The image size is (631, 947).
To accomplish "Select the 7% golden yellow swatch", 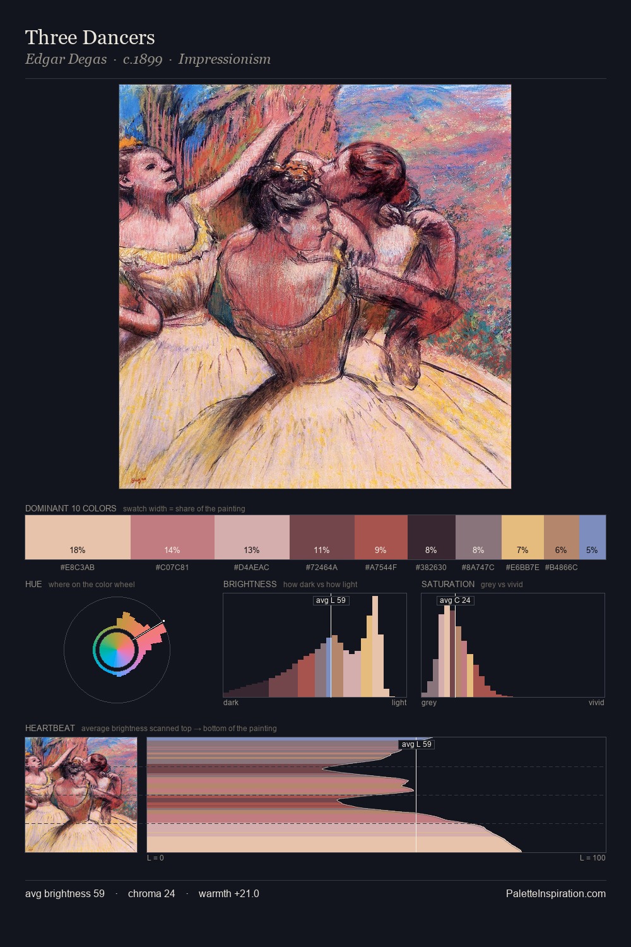I will pos(522,537).
